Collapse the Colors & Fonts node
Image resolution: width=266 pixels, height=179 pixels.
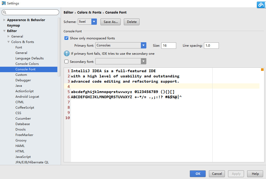8,42
